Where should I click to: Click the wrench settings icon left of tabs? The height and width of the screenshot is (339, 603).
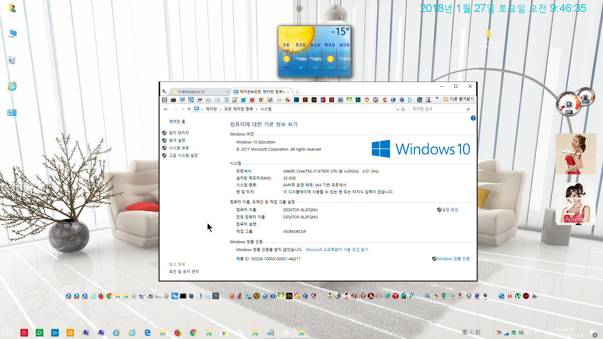(164, 91)
